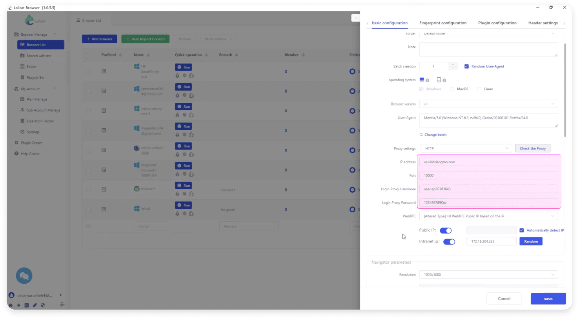The height and width of the screenshot is (319, 579).
Task: Toggle the sun theme icon in footer
Action: [18, 305]
